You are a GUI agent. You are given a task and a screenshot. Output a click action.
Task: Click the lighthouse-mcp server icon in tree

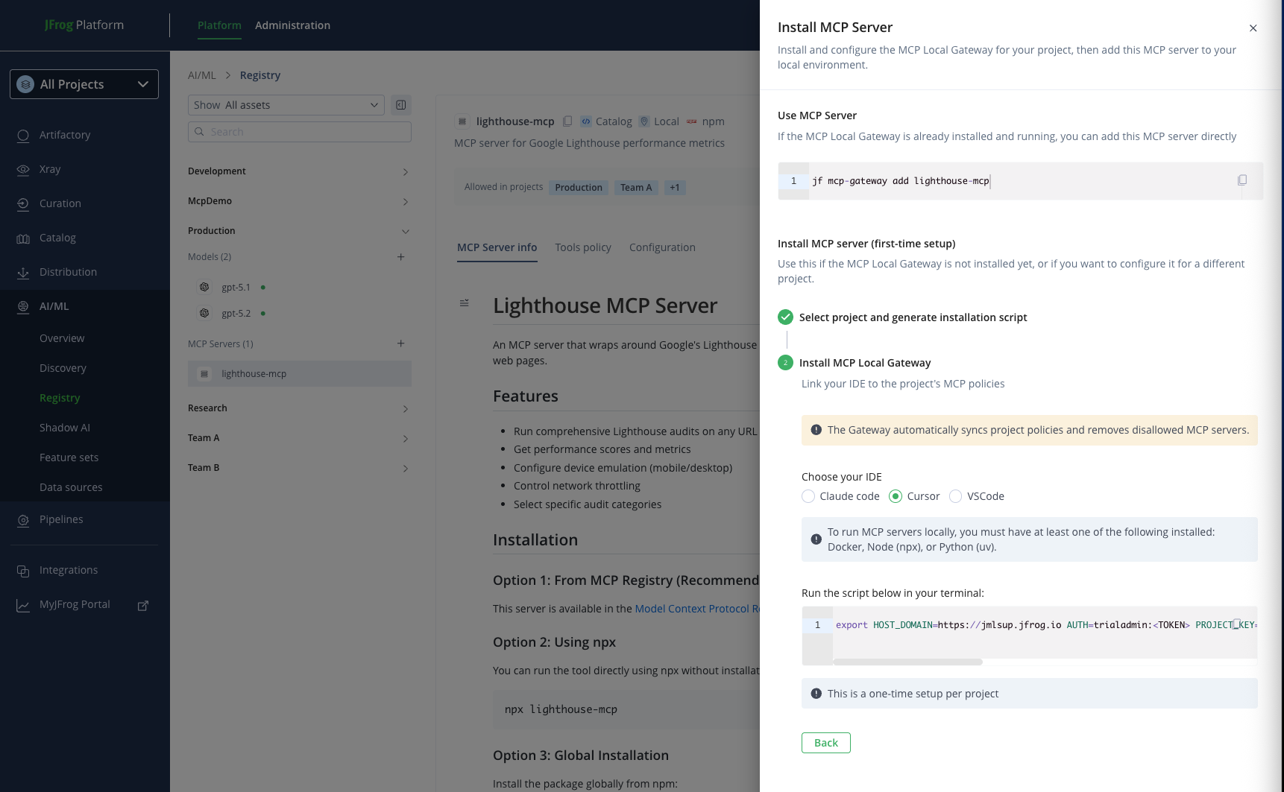(204, 374)
